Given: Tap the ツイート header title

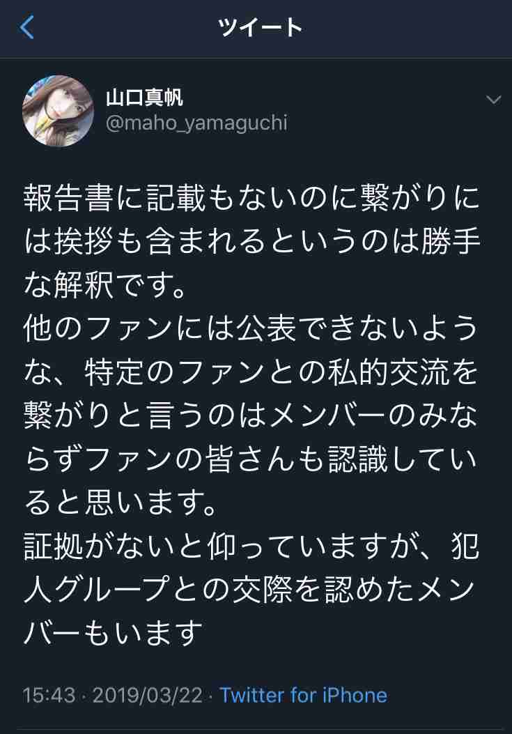Looking at the screenshot, I should point(261,27).
